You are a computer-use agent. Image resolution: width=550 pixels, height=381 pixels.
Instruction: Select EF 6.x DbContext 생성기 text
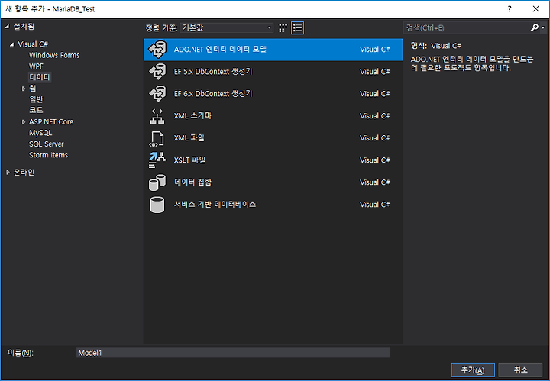213,94
